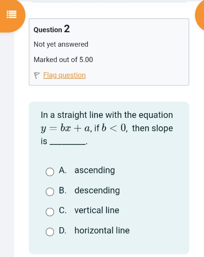Screen dimensions: 204x257
Task: Select radio button for option A
Action: point(50,172)
